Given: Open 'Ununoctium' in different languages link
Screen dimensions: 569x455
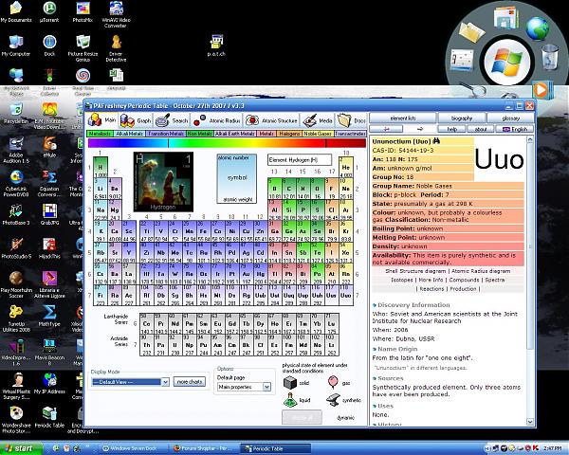Looking at the screenshot, I should point(420,368).
